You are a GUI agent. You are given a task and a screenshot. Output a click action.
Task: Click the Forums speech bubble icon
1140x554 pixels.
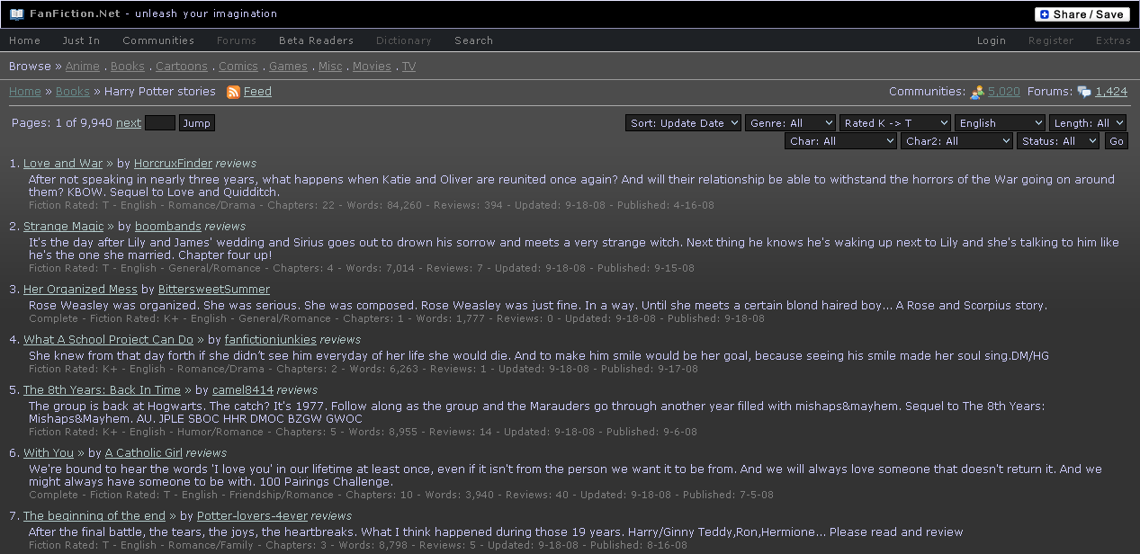[x=1084, y=92]
